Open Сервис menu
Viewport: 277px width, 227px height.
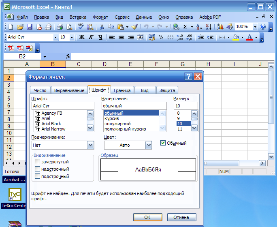[x=122, y=17]
